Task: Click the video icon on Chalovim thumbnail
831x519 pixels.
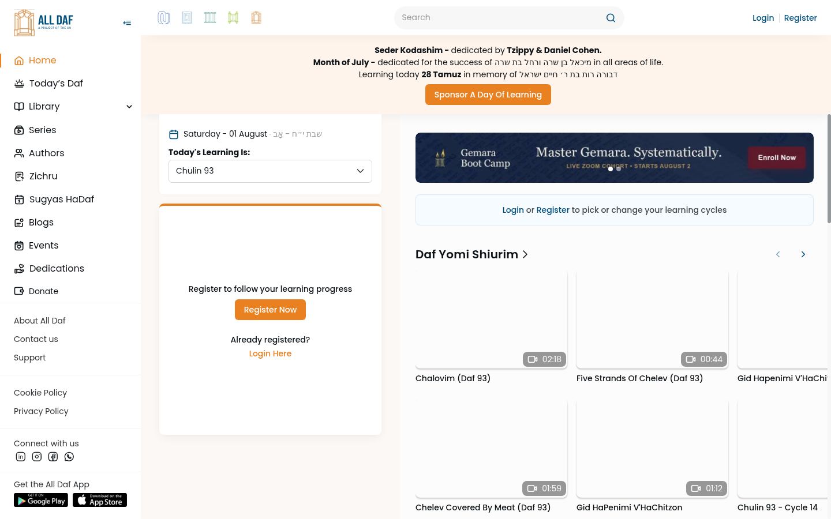Action: point(533,359)
